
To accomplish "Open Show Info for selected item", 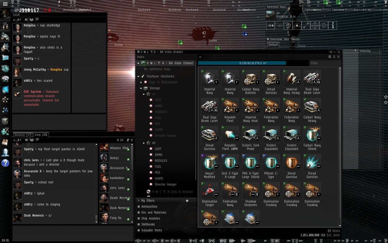I will tap(333, 26).
